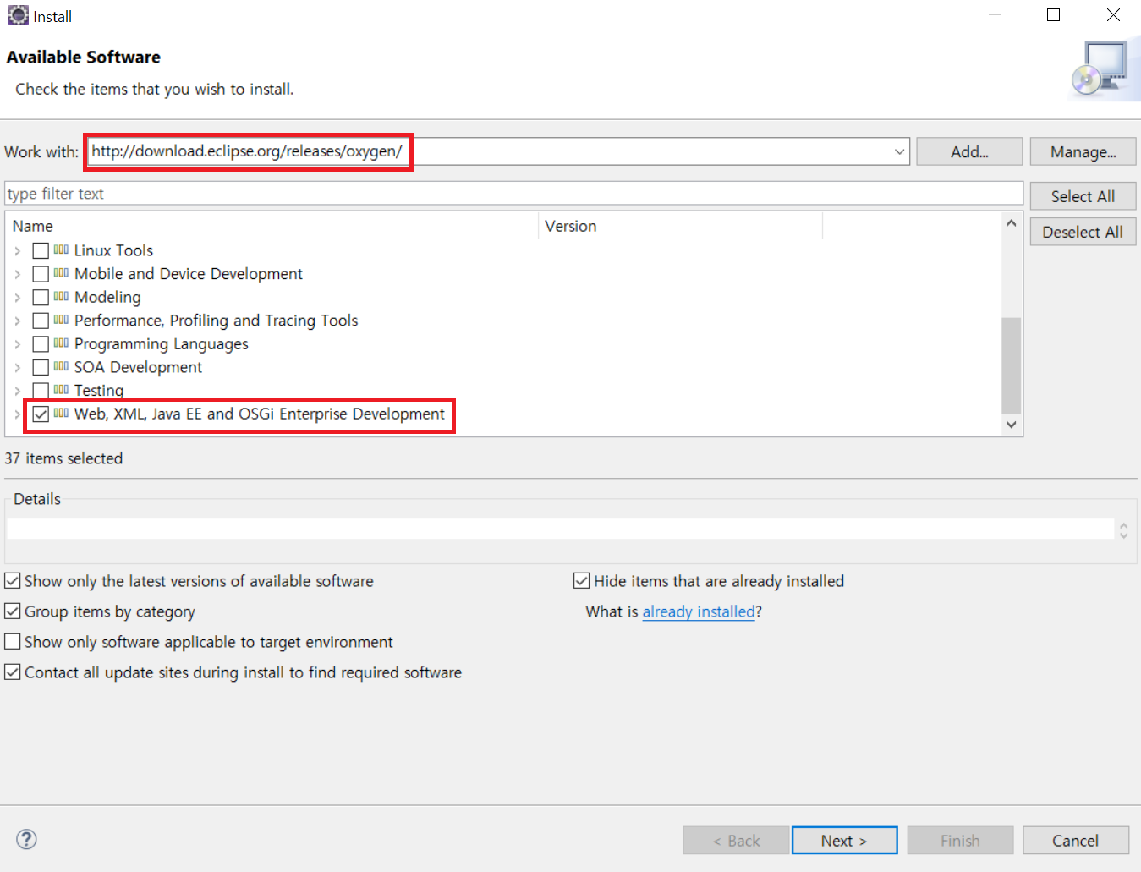Select the Linux Tools row label
This screenshot has width=1141, height=872.
(113, 250)
